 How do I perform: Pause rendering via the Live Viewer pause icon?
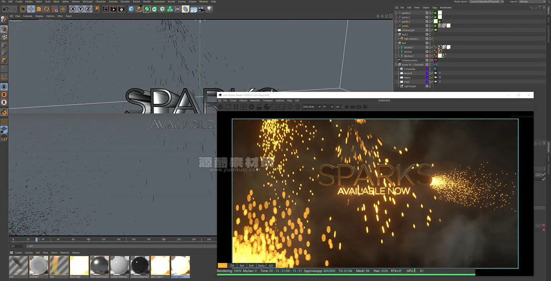(235, 107)
